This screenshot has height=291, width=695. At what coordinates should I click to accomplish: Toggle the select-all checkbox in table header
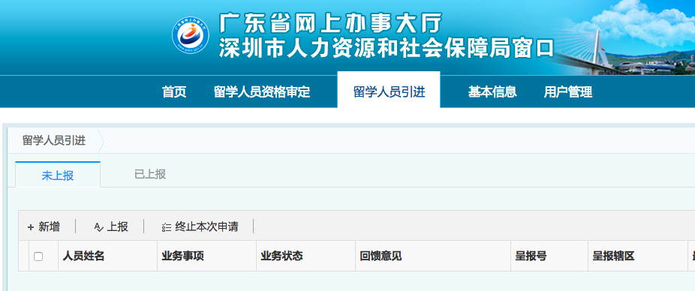tap(38, 256)
